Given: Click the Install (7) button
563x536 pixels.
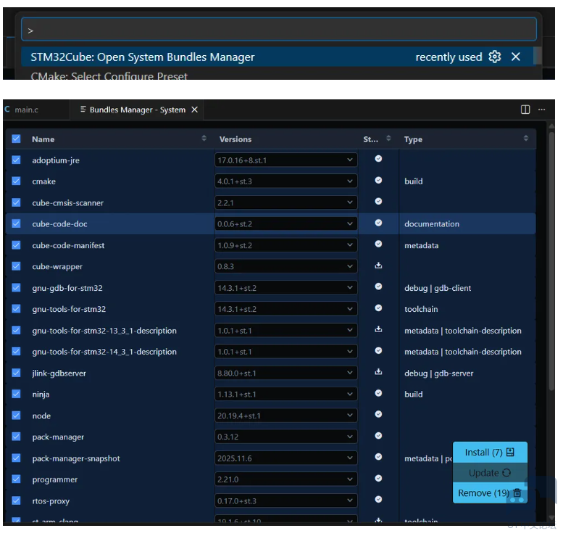Looking at the screenshot, I should click(x=490, y=452).
